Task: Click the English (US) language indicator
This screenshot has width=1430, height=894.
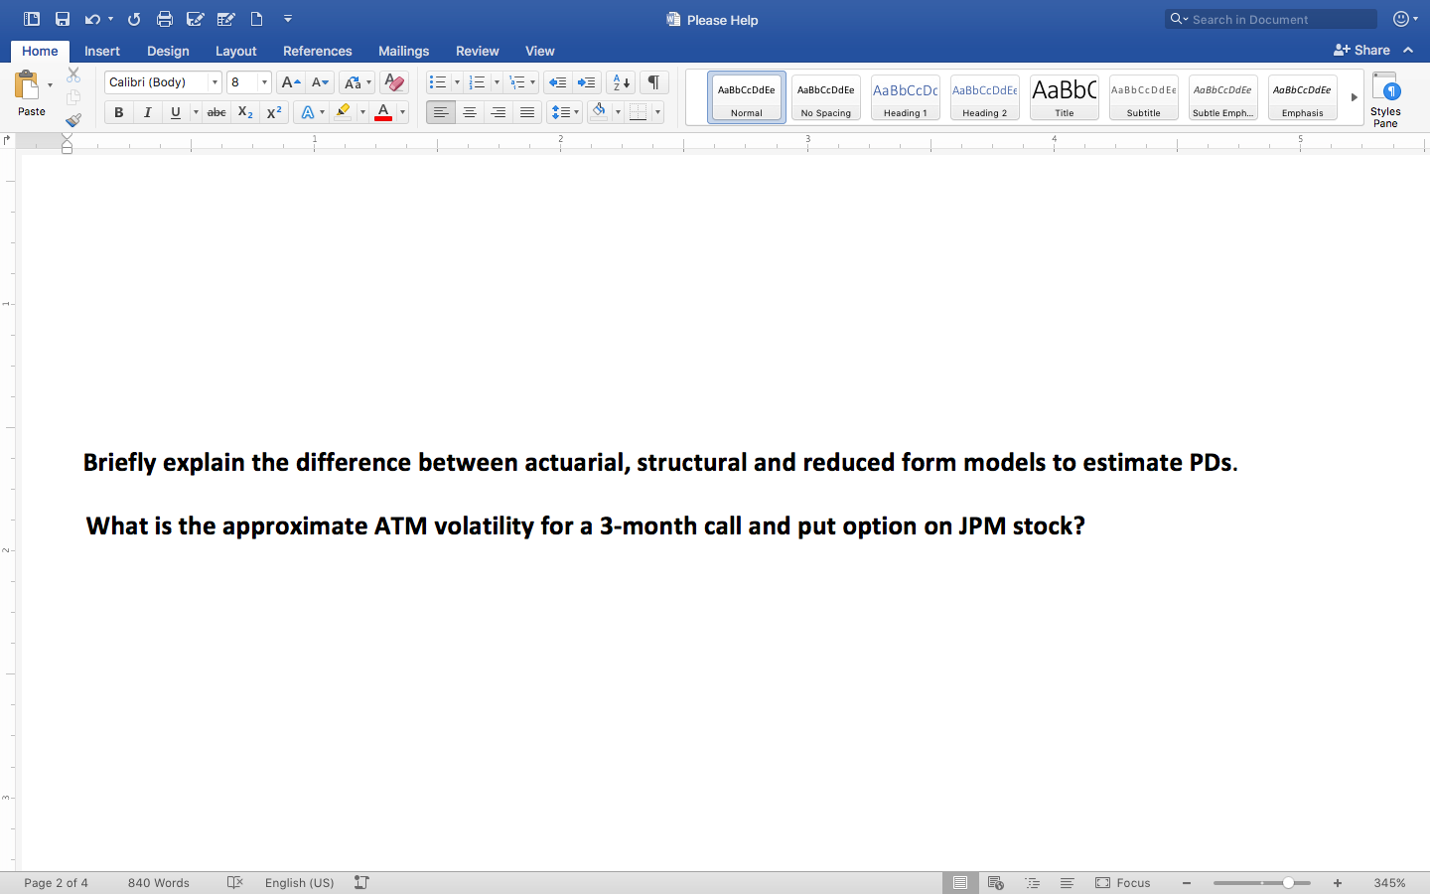Action: coord(300,882)
